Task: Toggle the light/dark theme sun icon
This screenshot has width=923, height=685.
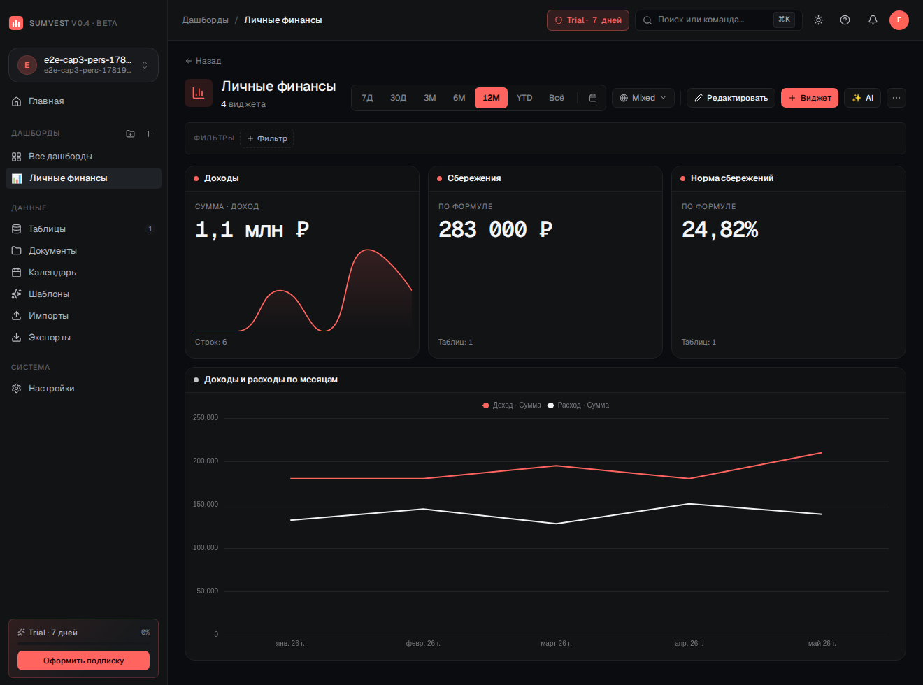Action: 818,20
